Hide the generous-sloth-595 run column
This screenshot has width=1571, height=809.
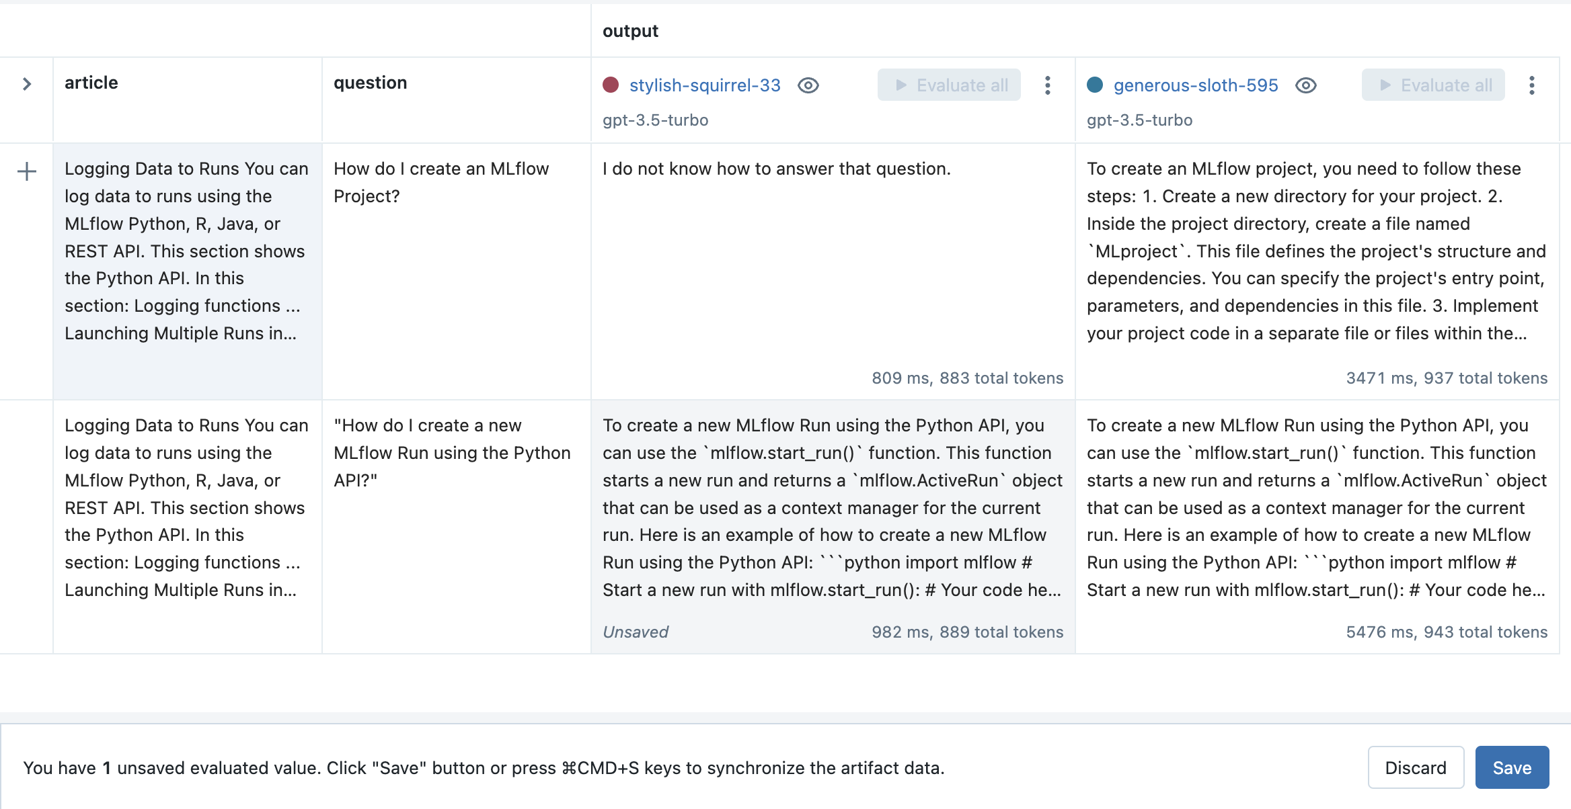1305,85
